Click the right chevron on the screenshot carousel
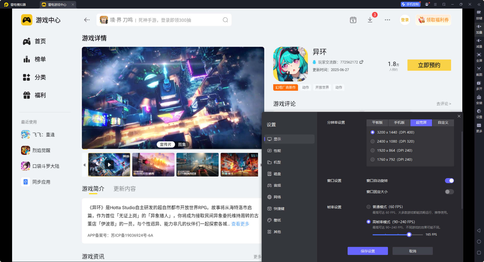Viewport: 484px width, 262px height. tap(261, 165)
